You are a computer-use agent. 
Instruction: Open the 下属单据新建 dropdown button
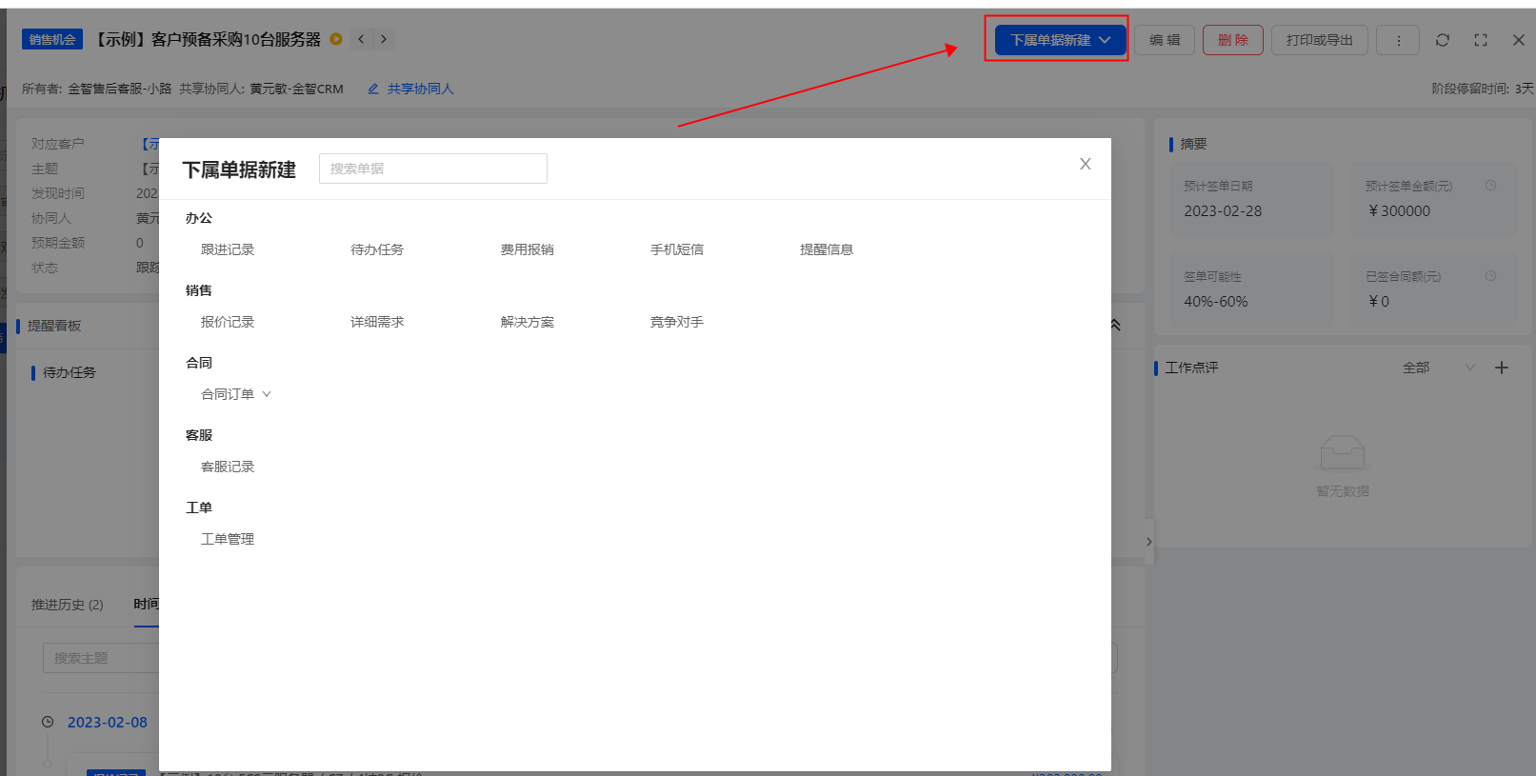1060,40
